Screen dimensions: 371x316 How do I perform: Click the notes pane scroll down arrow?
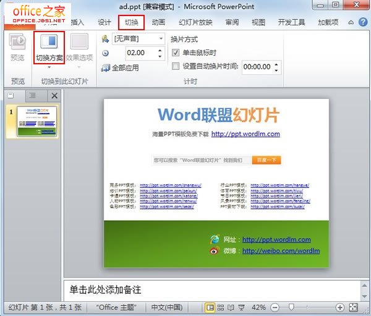[364, 296]
